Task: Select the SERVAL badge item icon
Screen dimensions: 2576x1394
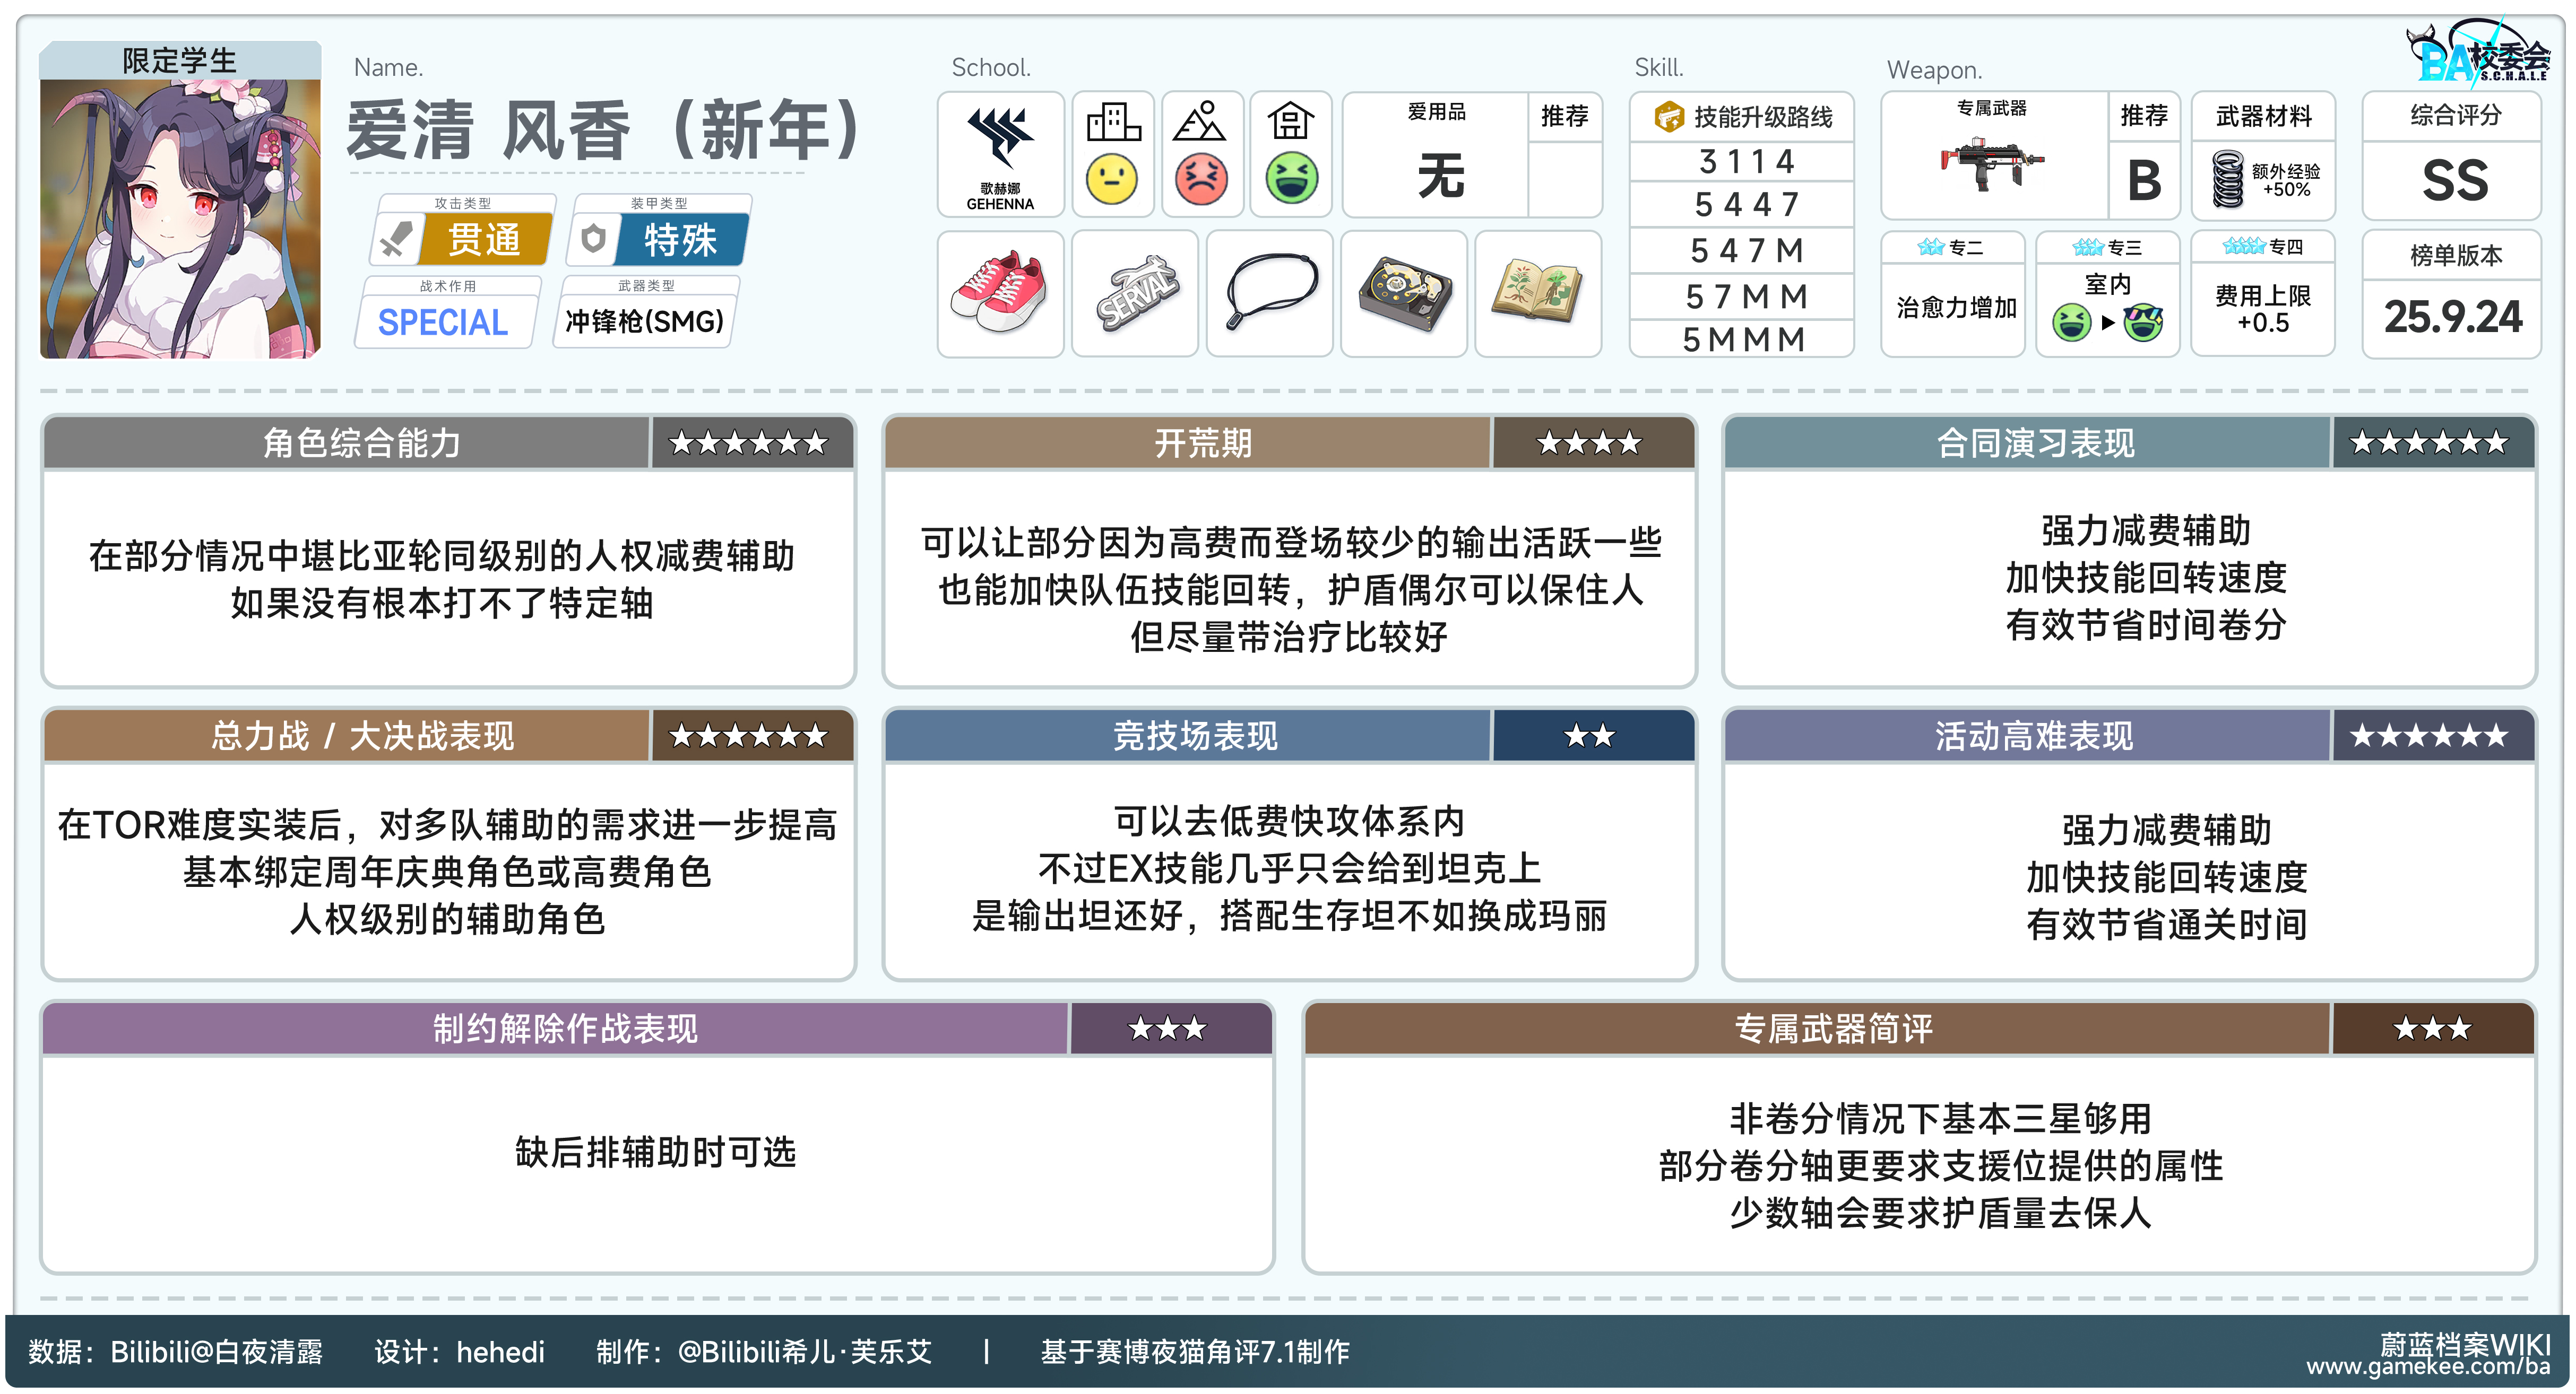Action: coord(1135,293)
